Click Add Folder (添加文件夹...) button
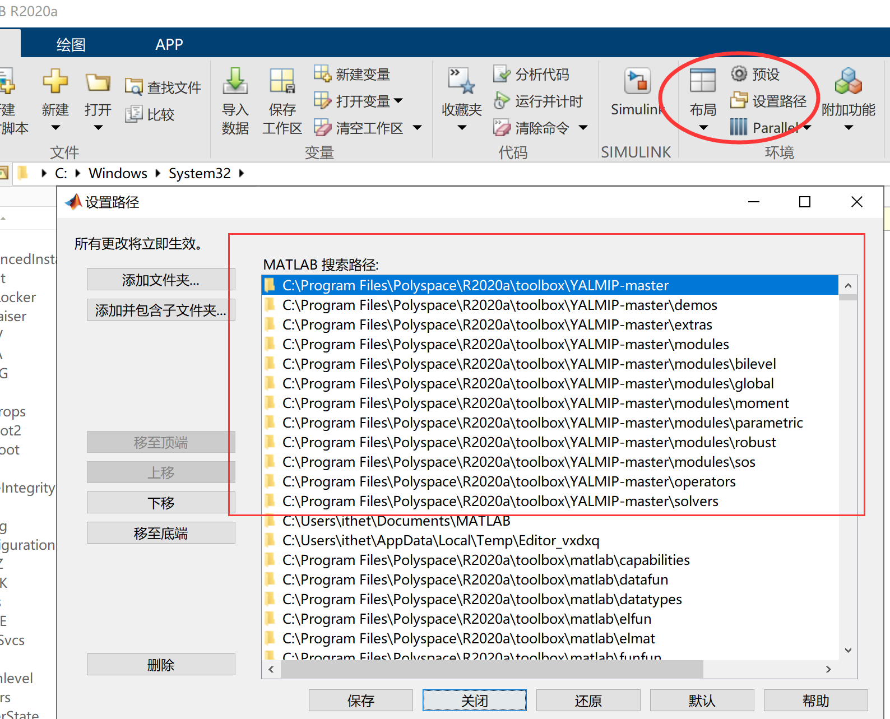 161,280
